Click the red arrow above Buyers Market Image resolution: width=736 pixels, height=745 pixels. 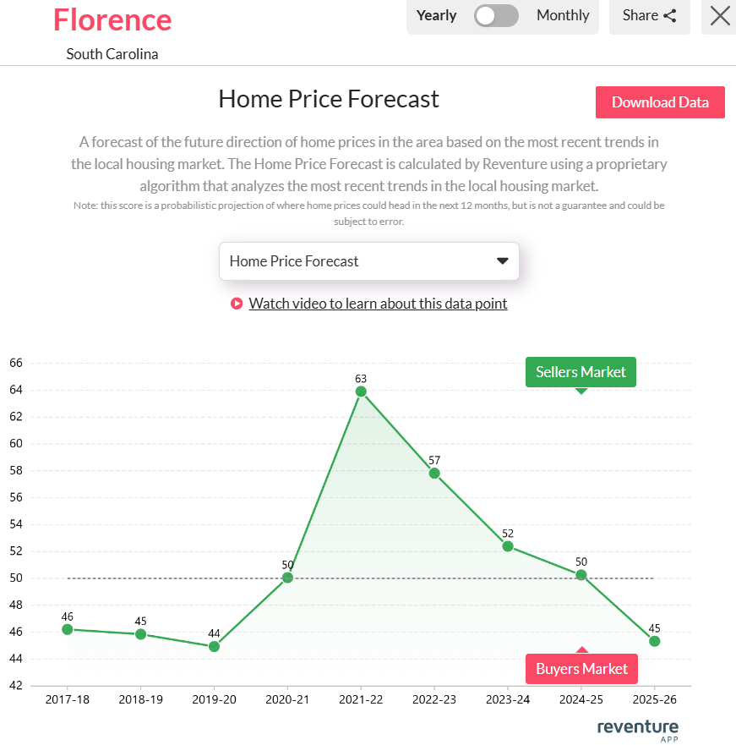[581, 649]
